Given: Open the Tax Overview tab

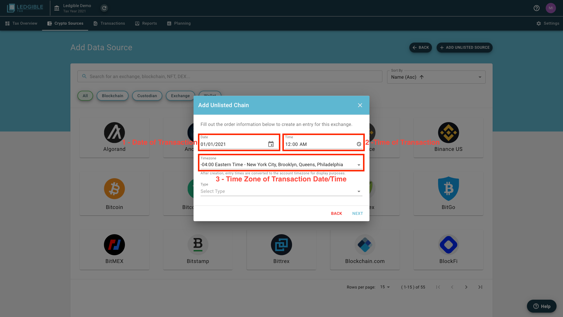Looking at the screenshot, I should 21,23.
